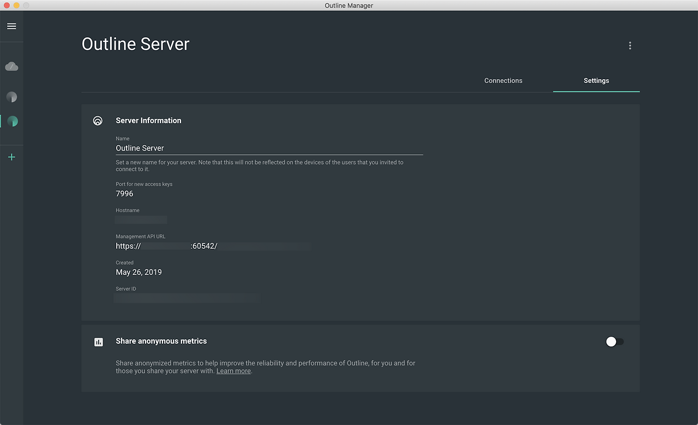
Task: Select the gray half-circle server in sidebar
Action: 11,97
